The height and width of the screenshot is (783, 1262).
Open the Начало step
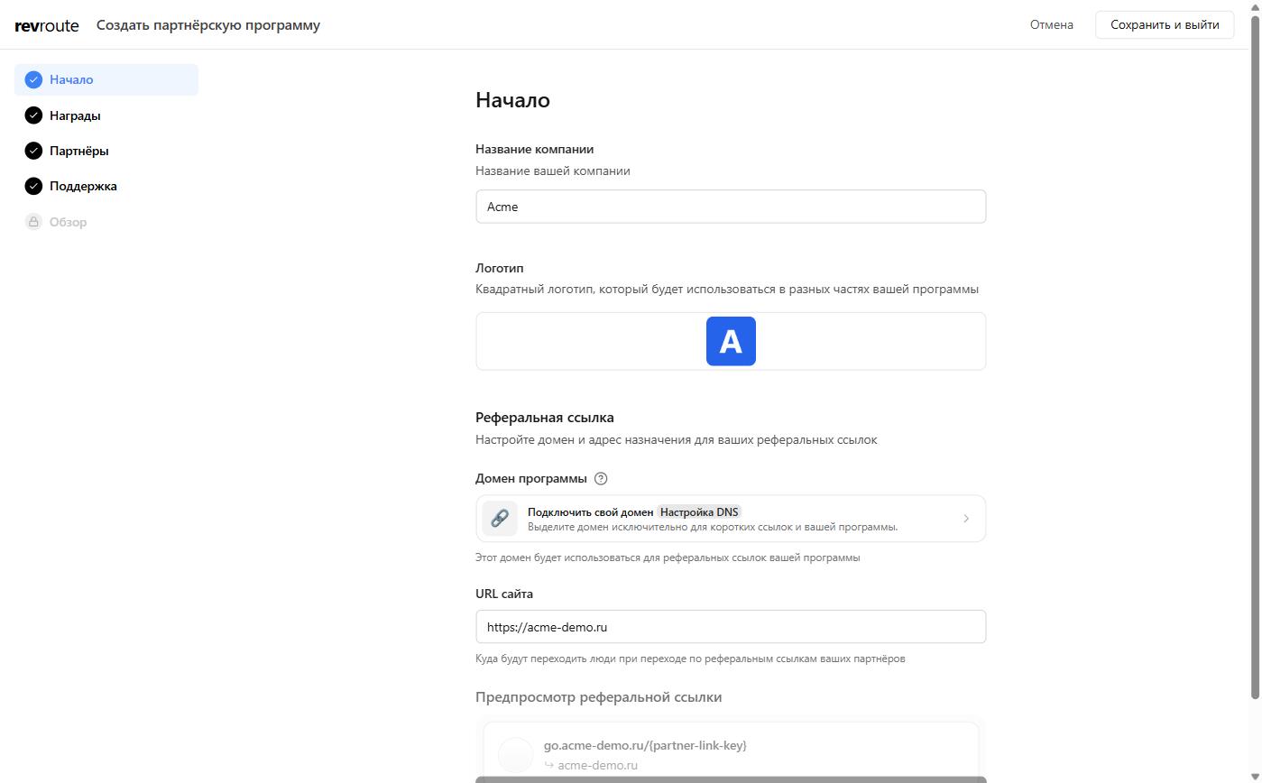(x=106, y=79)
